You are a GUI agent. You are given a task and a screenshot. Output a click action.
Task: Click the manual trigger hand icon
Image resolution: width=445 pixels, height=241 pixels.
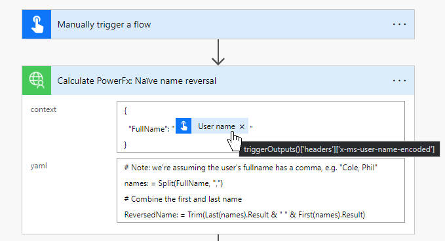(37, 24)
